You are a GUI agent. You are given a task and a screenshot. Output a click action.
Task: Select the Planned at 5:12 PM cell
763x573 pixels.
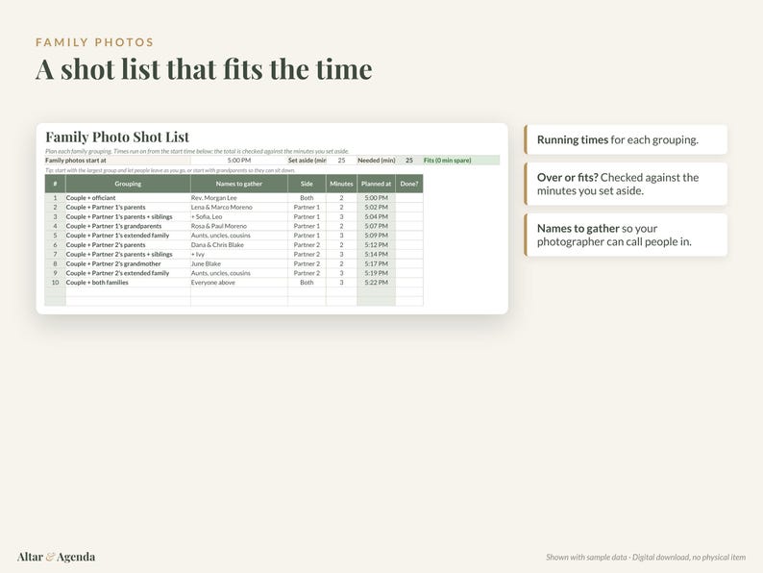(376, 245)
